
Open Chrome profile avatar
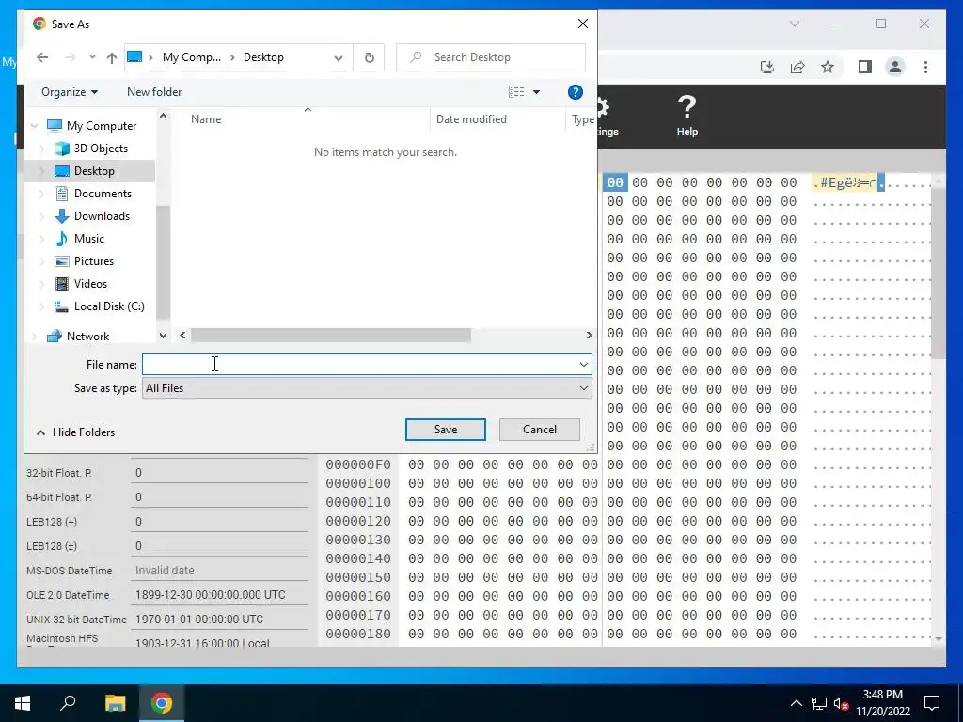pos(895,67)
